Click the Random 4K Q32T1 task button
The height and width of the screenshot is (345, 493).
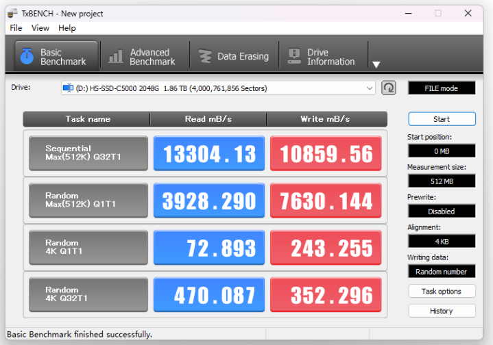click(88, 294)
